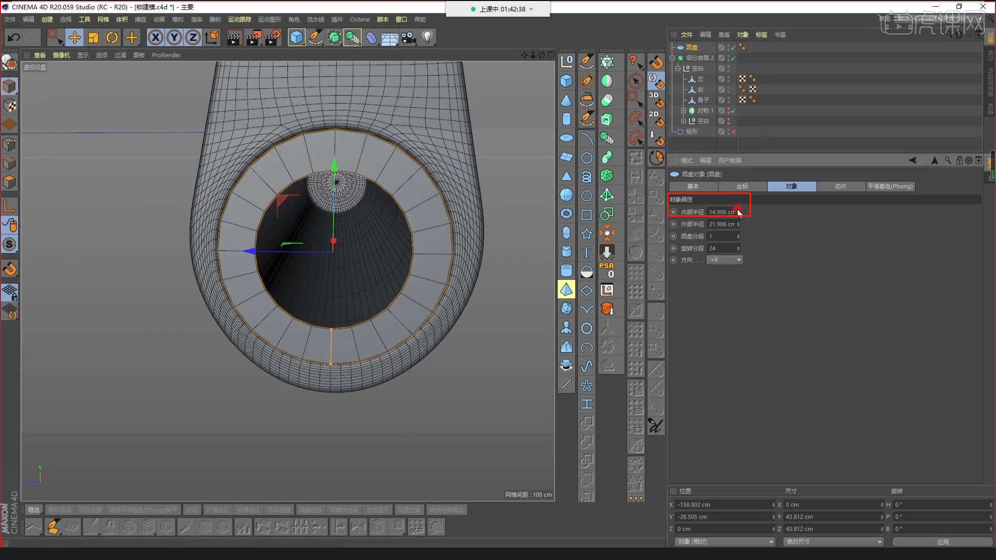Toggle 旋转分段 animation radio circle
This screenshot has width=996, height=560.
pyautogui.click(x=674, y=248)
